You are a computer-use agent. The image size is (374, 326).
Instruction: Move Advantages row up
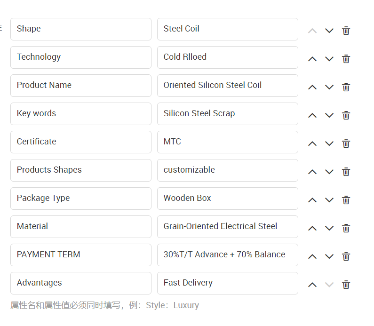312,285
